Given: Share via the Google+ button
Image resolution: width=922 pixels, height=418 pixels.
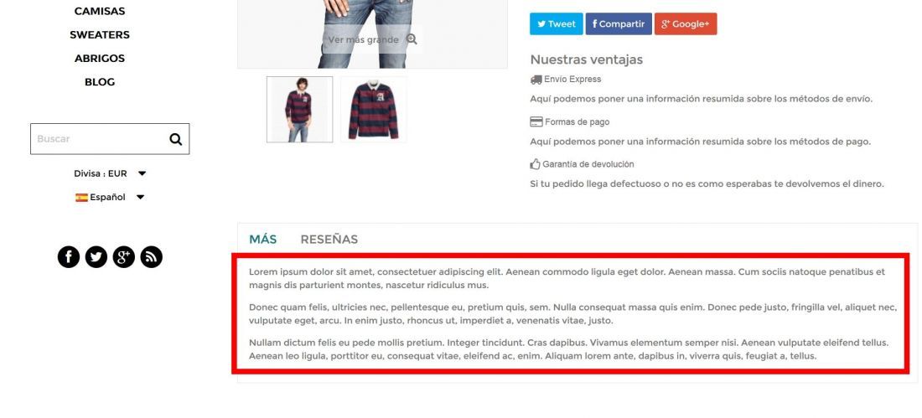Looking at the screenshot, I should pos(686,24).
